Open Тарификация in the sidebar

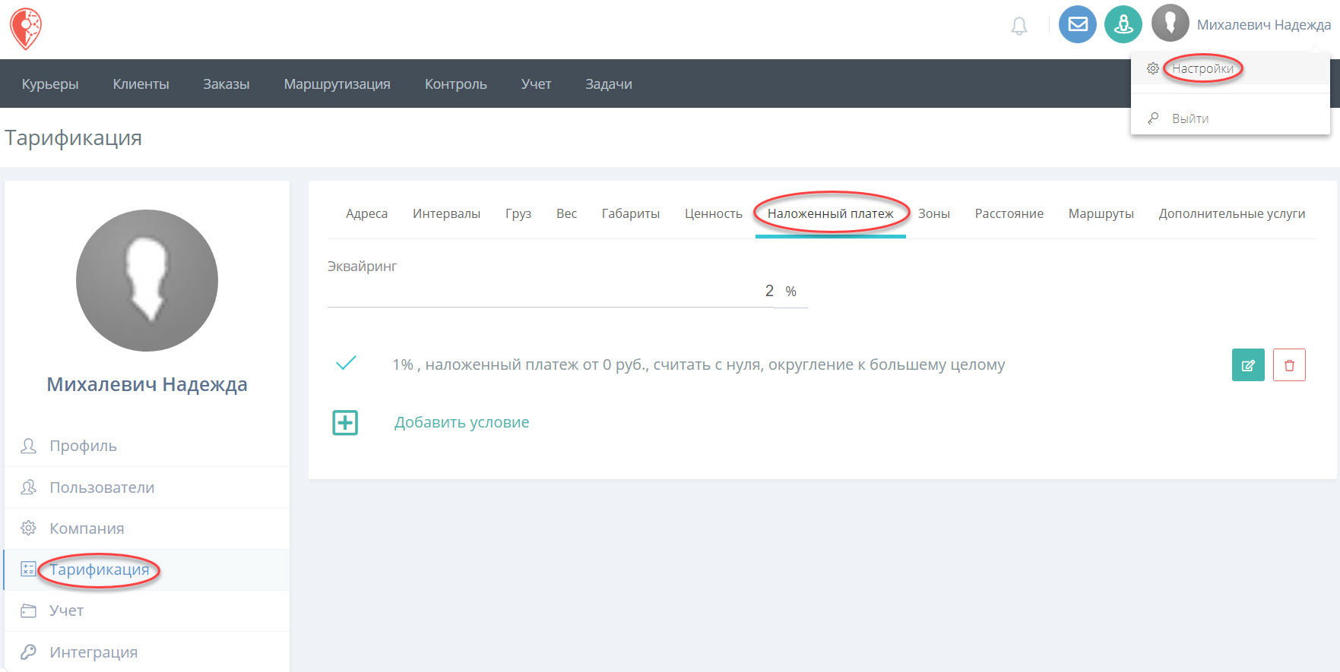(100, 569)
